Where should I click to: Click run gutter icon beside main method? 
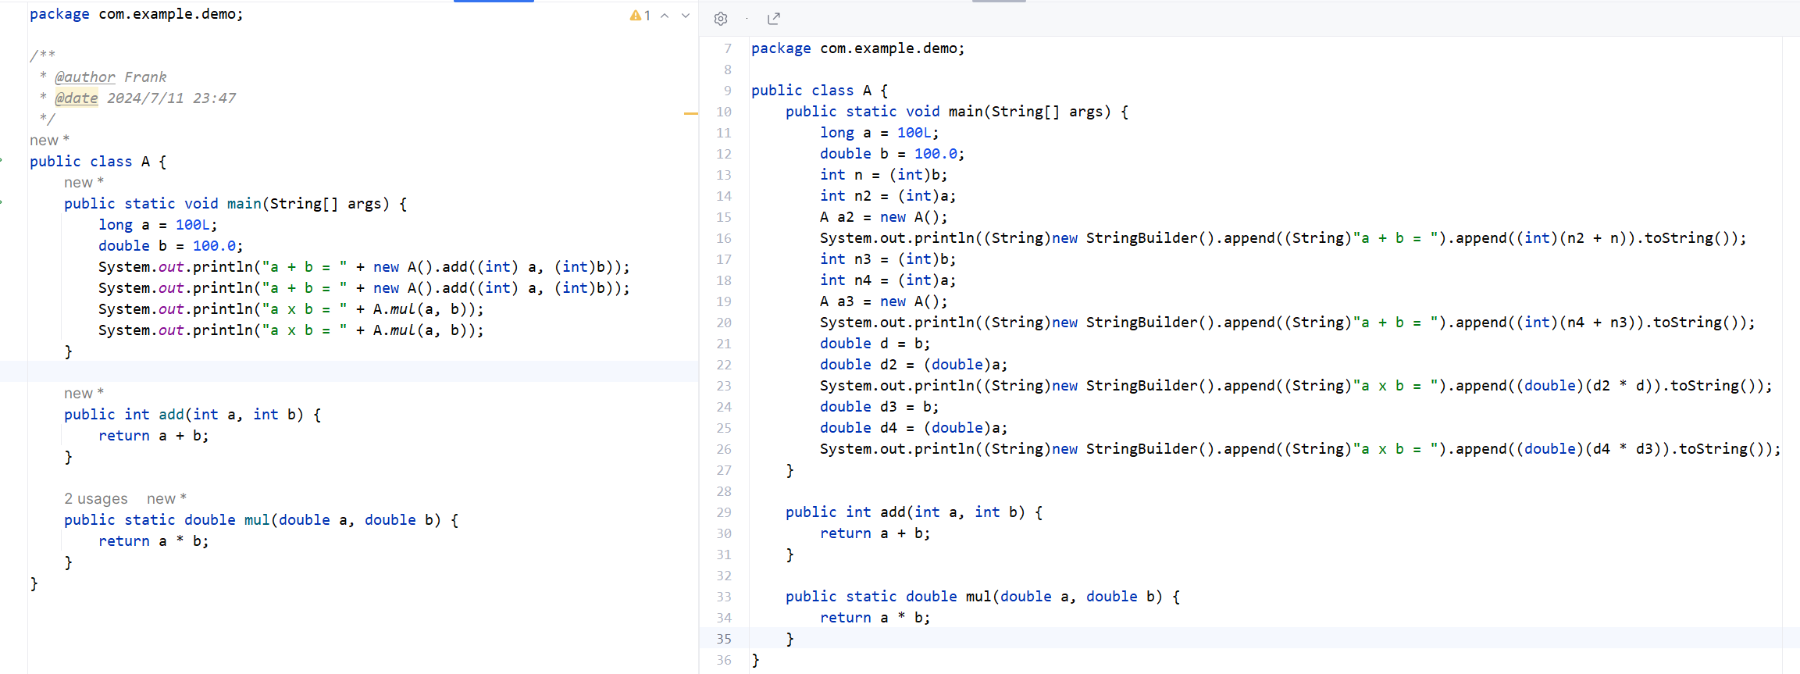[2, 203]
